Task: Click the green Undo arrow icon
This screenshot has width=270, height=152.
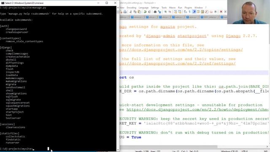Action: coord(145,12)
